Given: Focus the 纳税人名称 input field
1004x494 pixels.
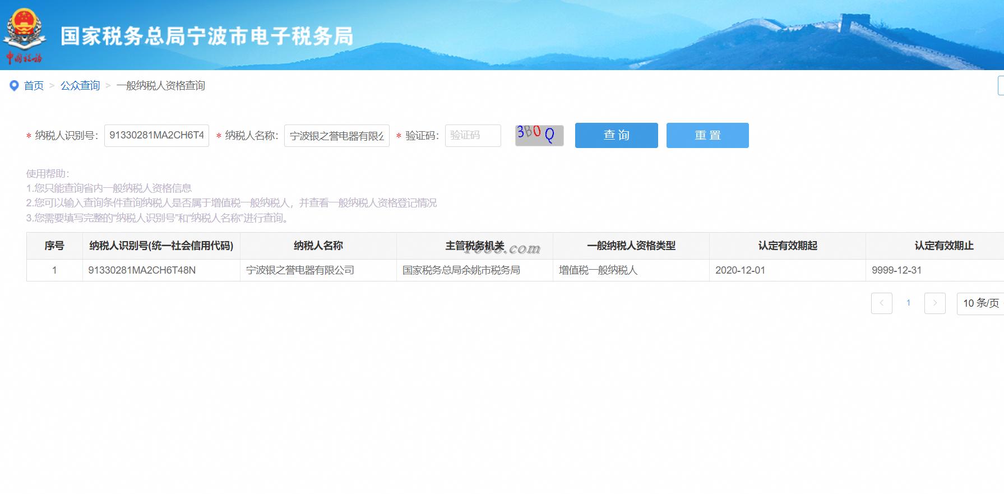Looking at the screenshot, I should click(337, 136).
